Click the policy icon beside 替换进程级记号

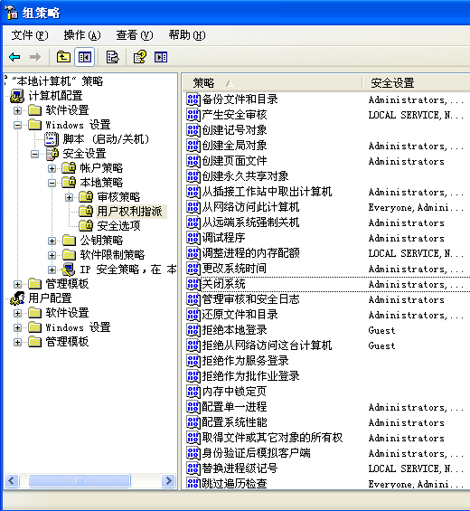click(x=193, y=468)
